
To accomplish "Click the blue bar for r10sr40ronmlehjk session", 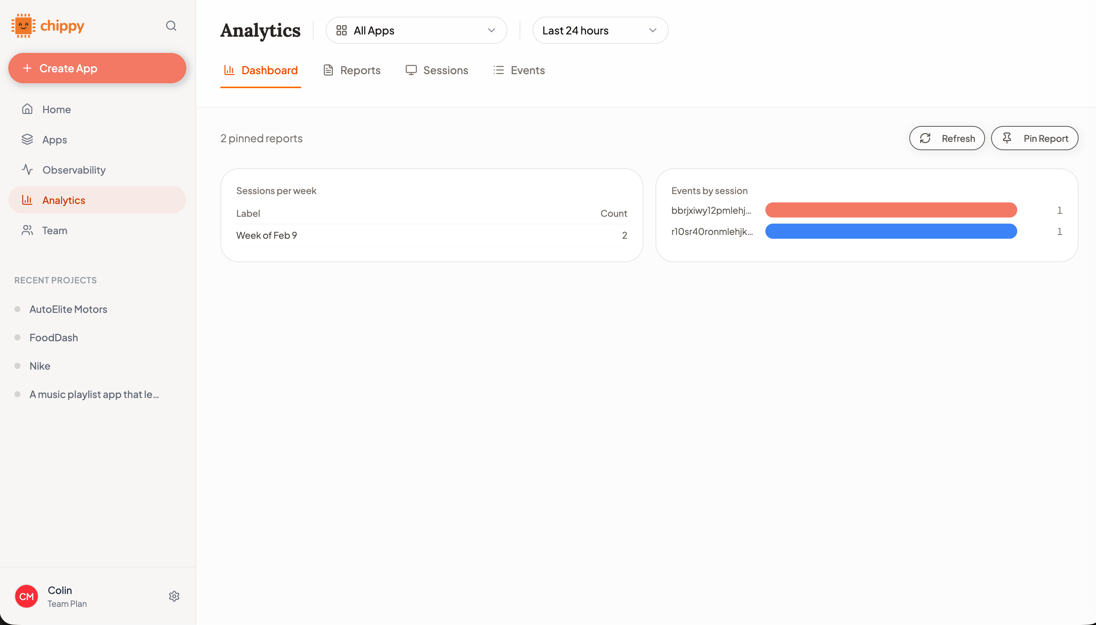I will pos(891,232).
